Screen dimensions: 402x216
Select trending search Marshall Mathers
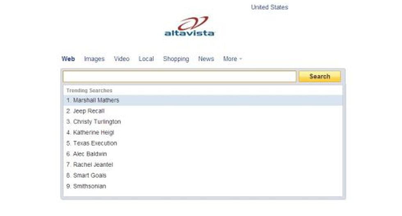(96, 100)
